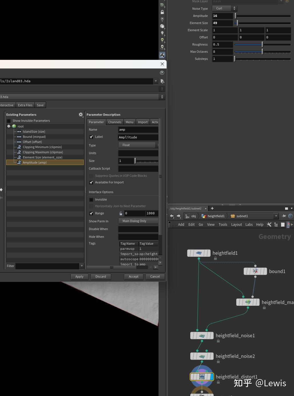294x396 pixels.
Task: Enable Show Invisible Parameters checkbox
Action: pyautogui.click(x=9, y=121)
